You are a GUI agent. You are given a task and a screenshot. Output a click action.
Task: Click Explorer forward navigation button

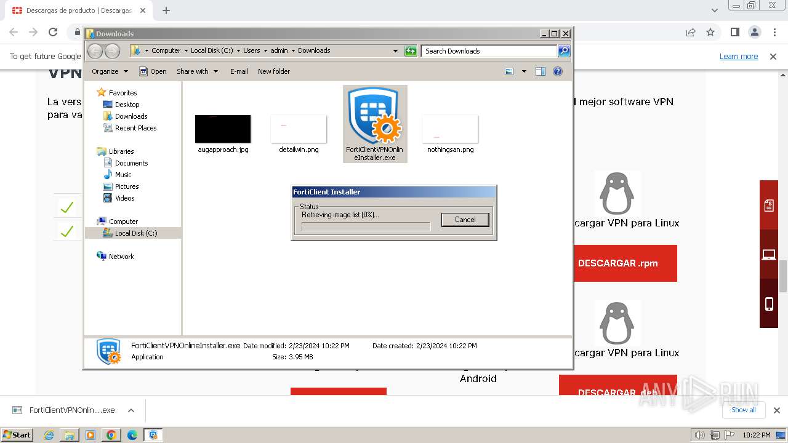112,51
